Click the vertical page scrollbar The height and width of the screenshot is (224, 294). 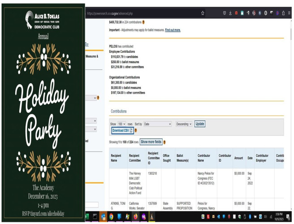[x=292, y=112]
